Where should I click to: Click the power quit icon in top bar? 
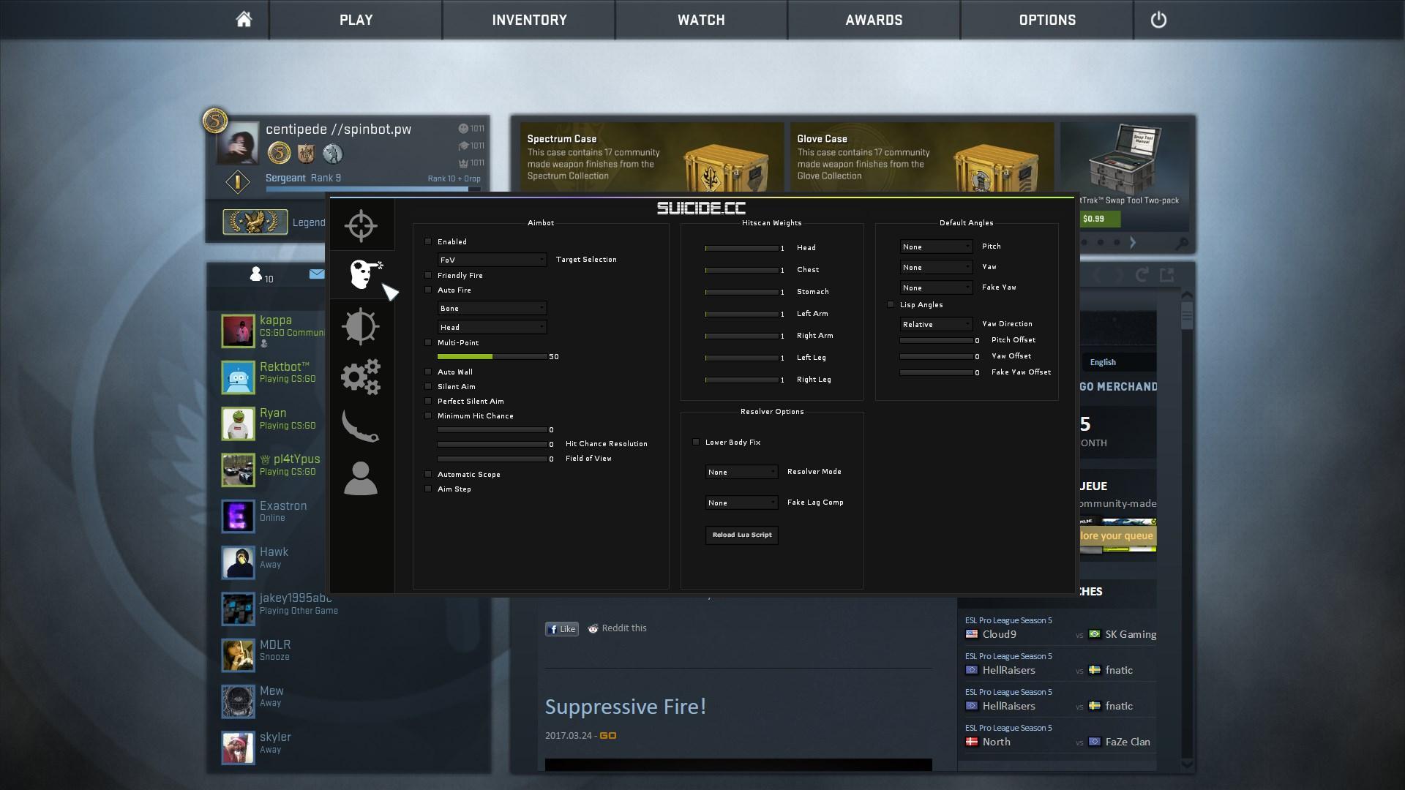1158,20
